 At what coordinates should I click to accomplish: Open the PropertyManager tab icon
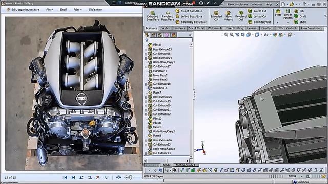point(153,35)
